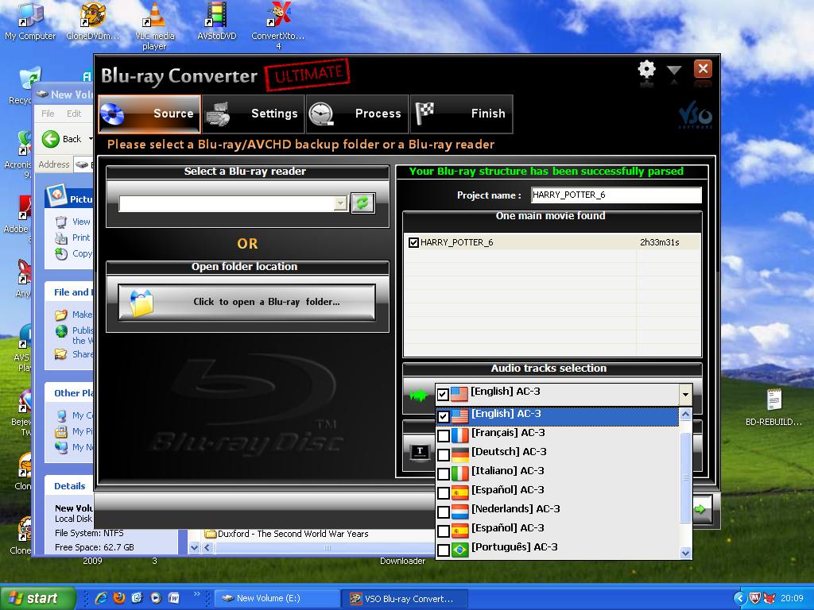Open Edit menu in New Volume window
This screenshot has width=814, height=610.
pos(74,113)
